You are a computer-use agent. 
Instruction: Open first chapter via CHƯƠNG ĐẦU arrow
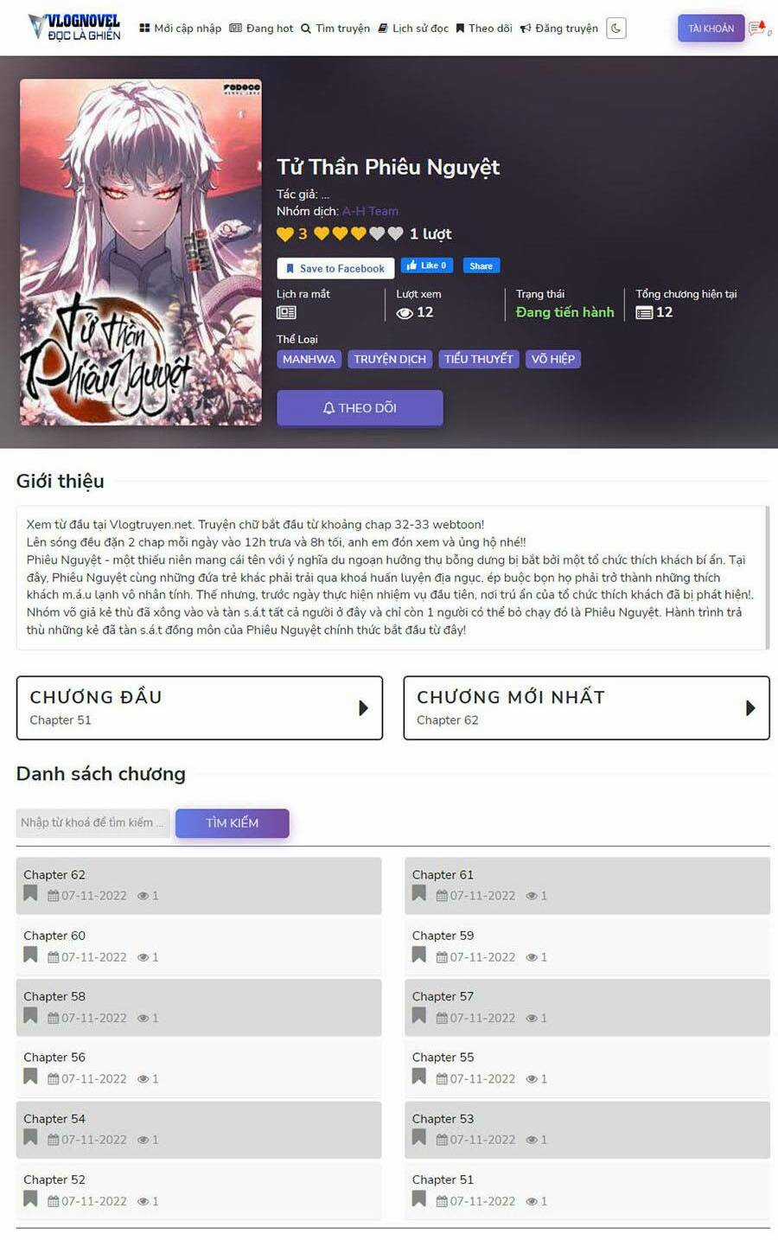pyautogui.click(x=363, y=708)
